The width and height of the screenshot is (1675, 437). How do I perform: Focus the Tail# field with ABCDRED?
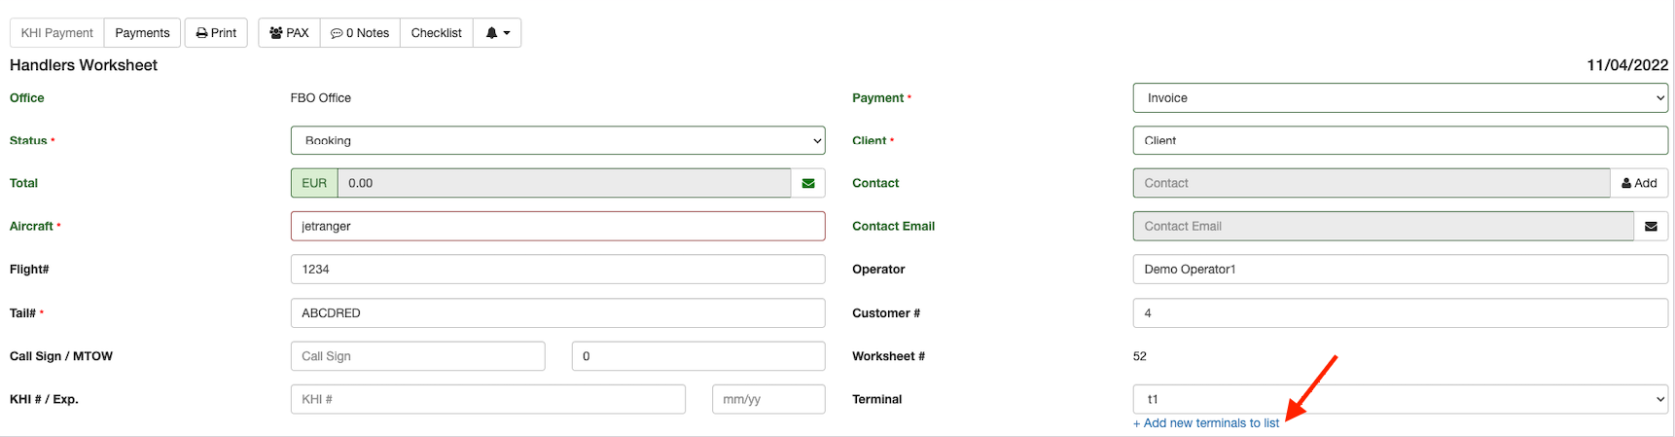tap(557, 313)
